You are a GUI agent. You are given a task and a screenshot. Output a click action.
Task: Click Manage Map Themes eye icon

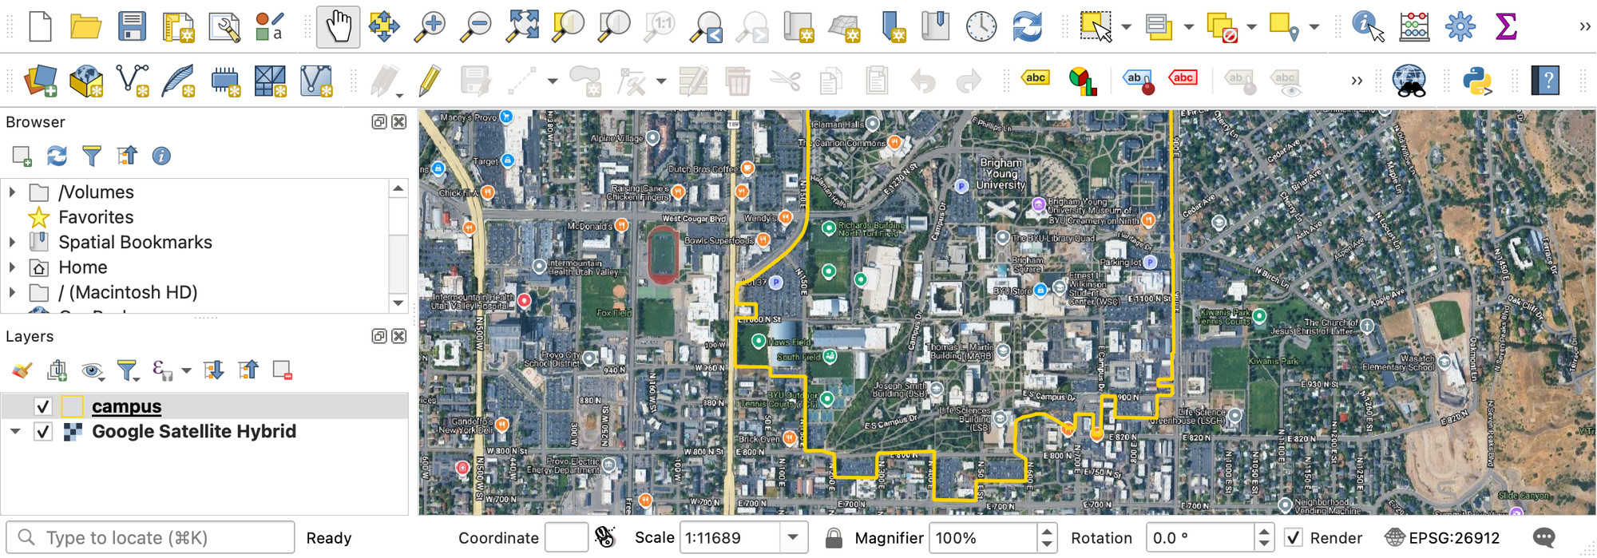click(x=93, y=370)
